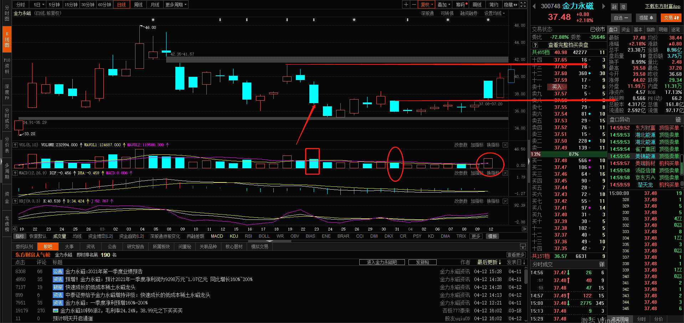Hide side panel with 隐藏 button
This screenshot has width=684, height=323.
[510, 5]
